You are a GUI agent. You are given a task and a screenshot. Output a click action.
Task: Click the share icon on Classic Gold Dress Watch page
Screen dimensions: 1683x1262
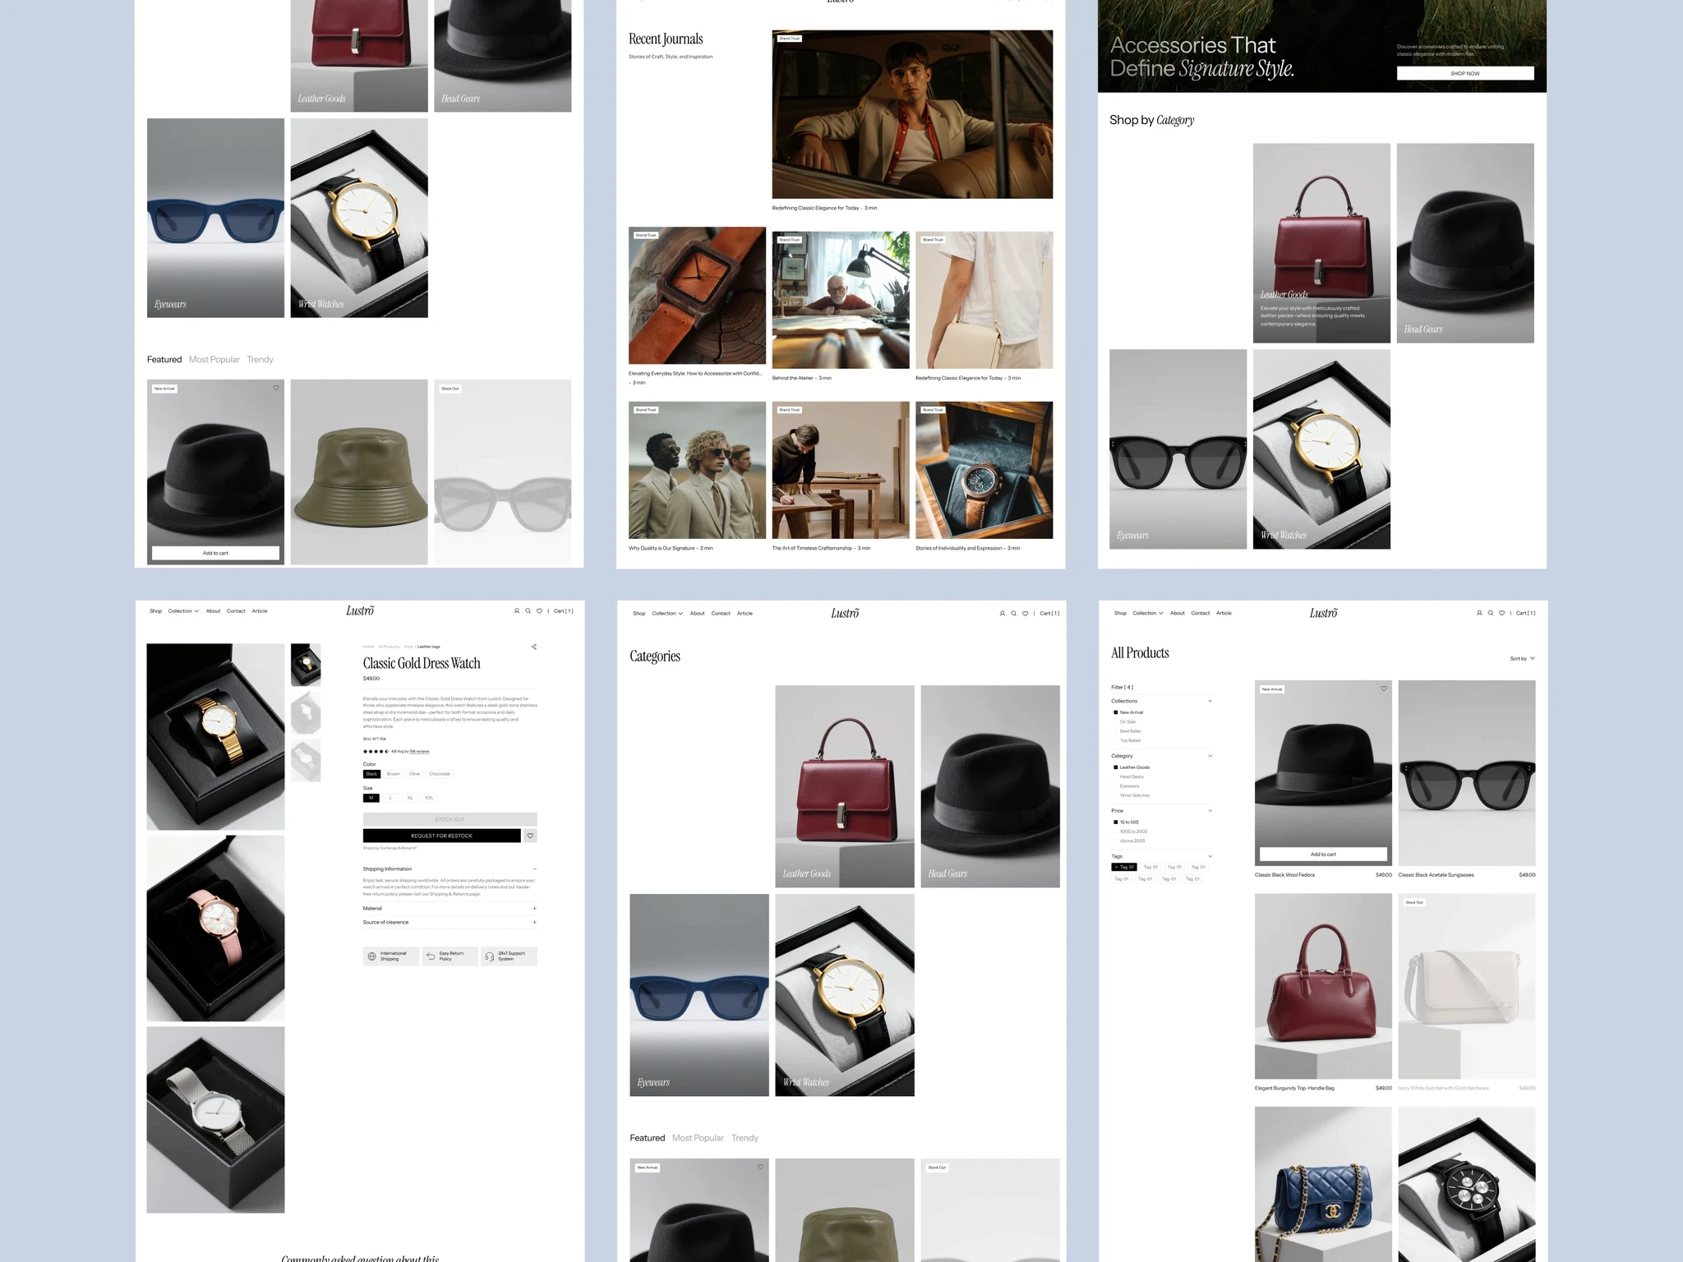point(533,647)
